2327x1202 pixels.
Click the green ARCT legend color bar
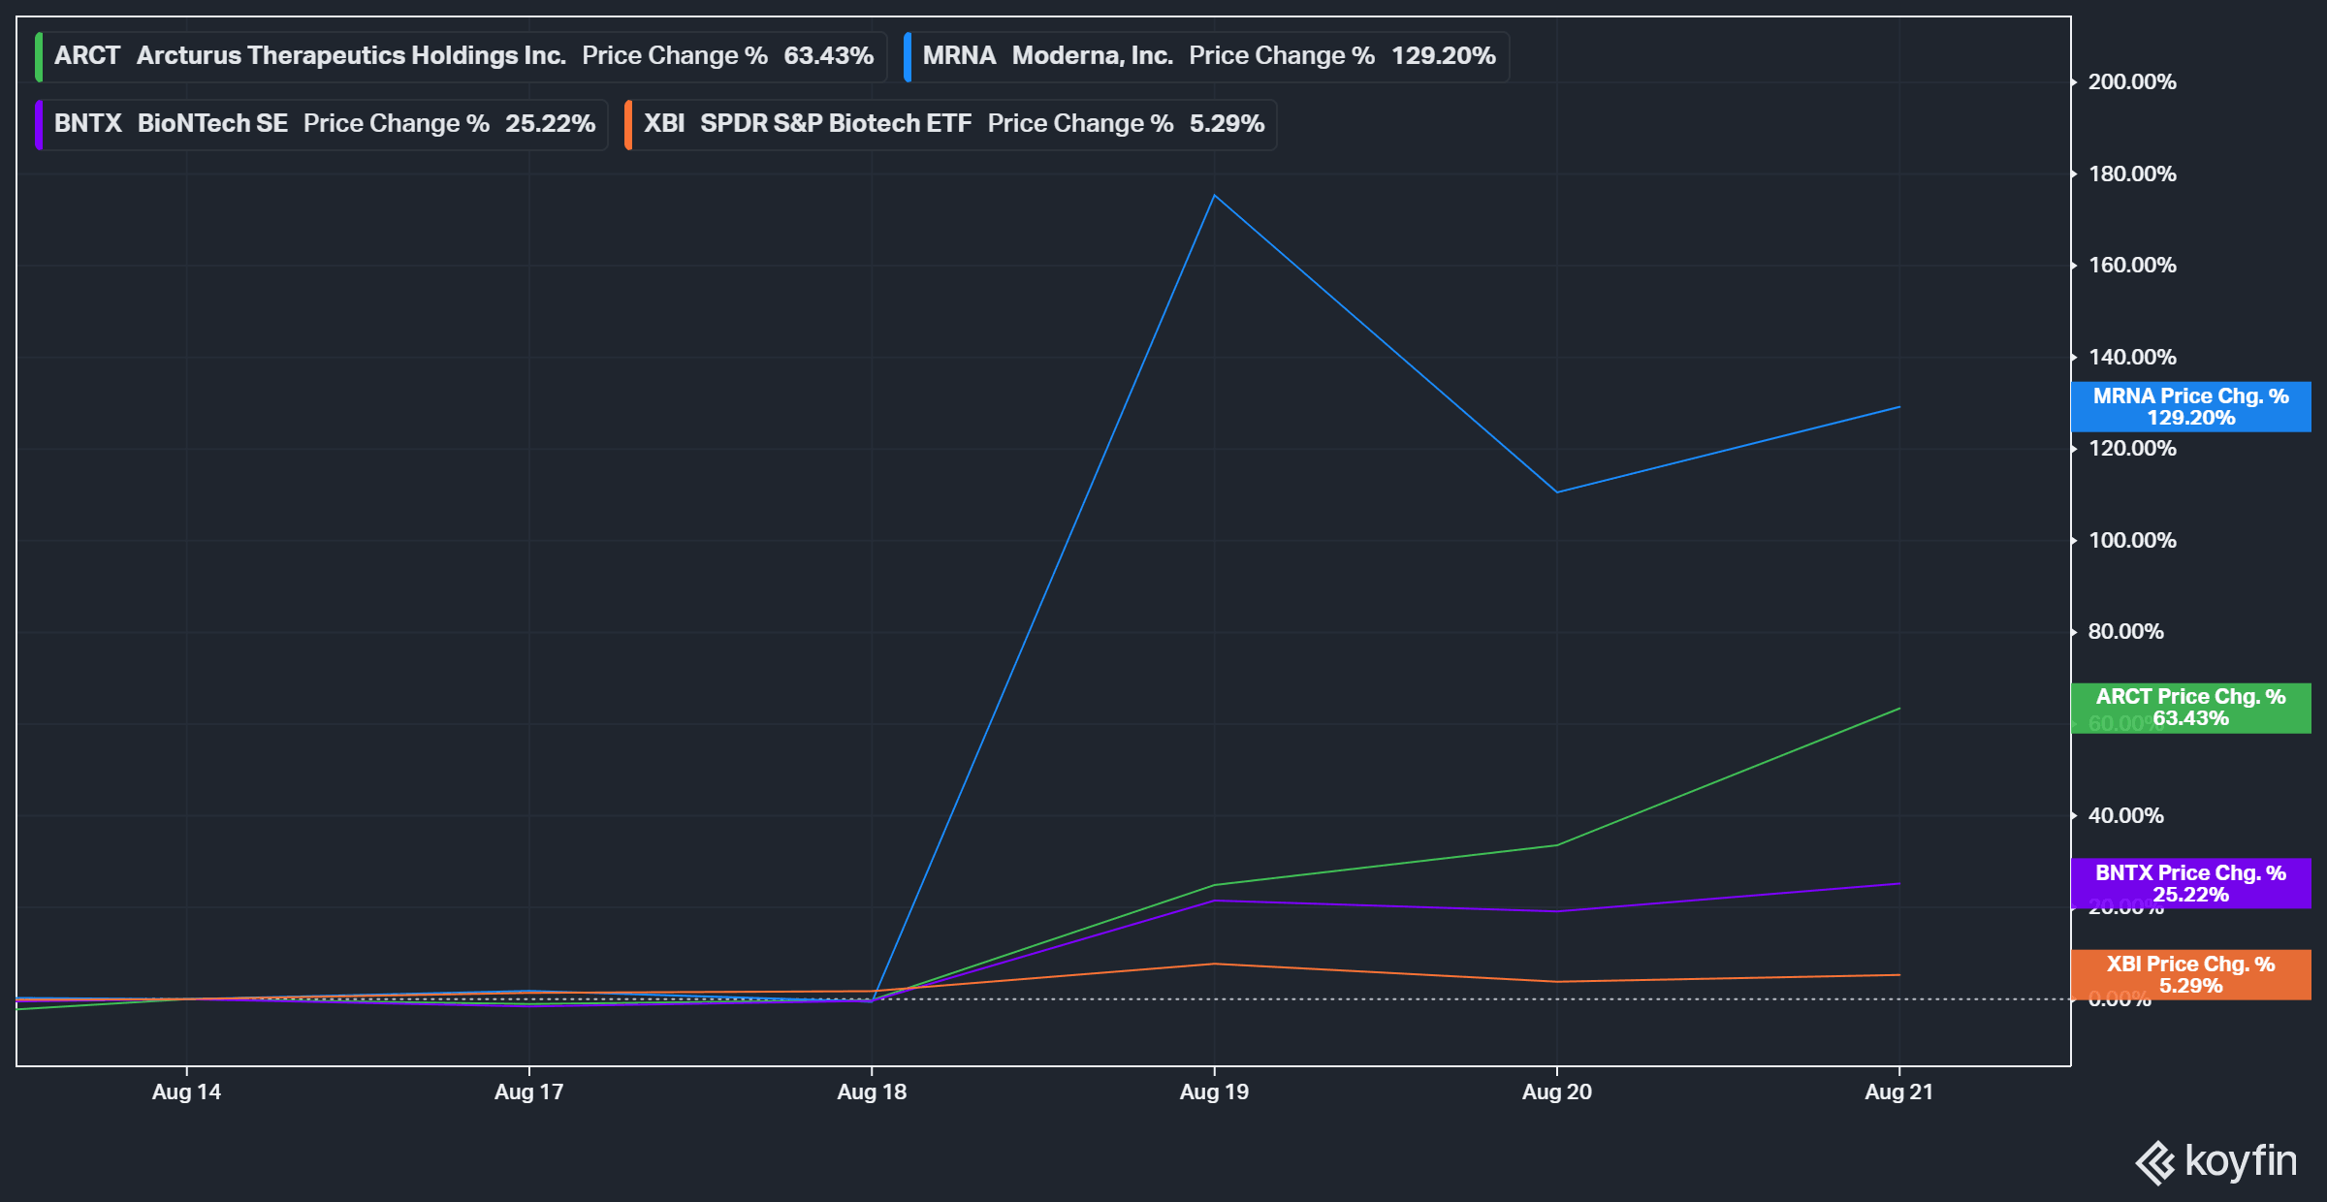tap(39, 56)
